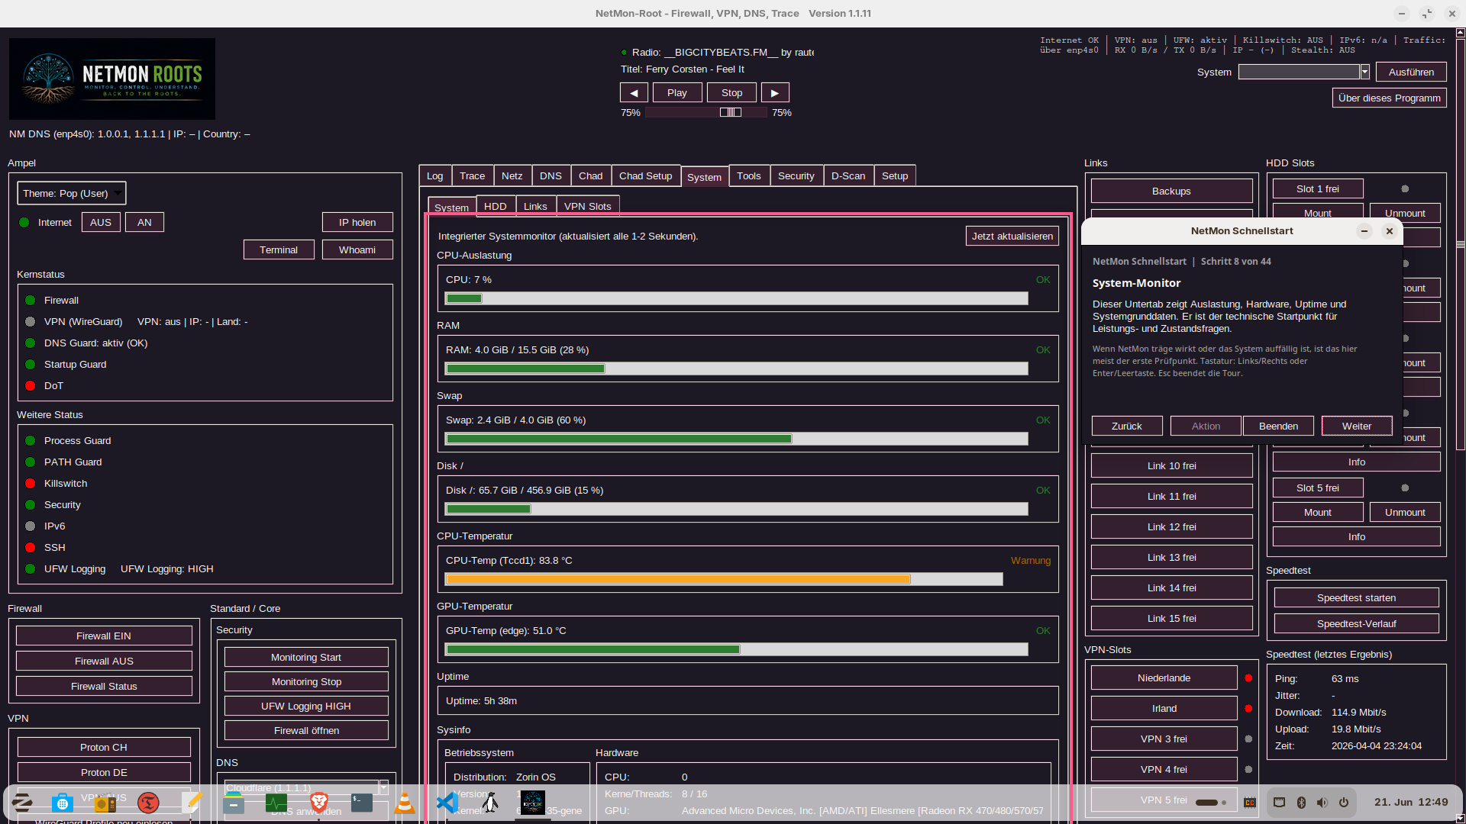Expand the Cloudflare DNS dropdown arrow
The width and height of the screenshot is (1466, 824).
(x=383, y=787)
